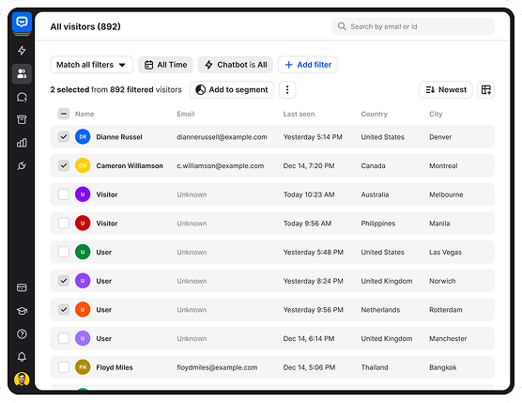Focus the Search by email or id field
Image resolution: width=522 pixels, height=403 pixels.
point(413,26)
